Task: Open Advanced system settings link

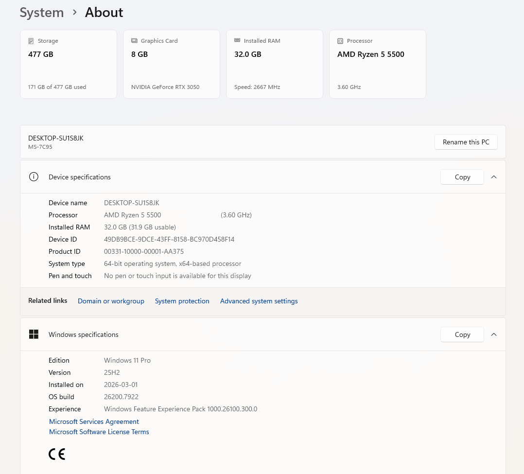Action: 259,301
